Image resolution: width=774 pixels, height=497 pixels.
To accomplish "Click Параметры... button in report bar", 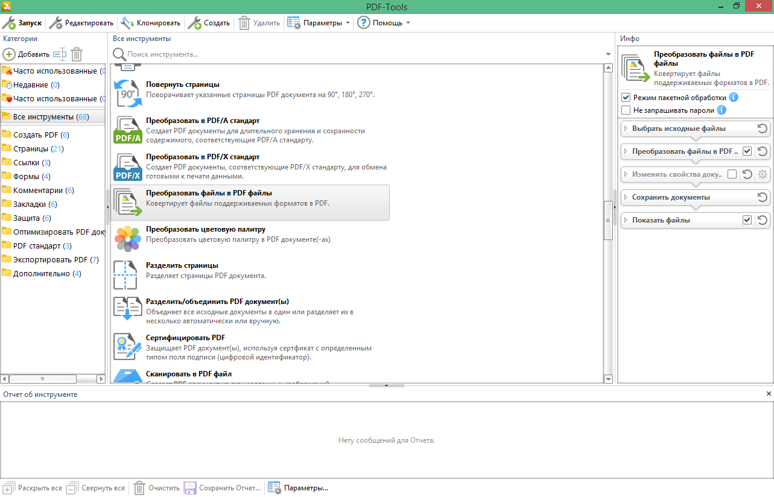I will (x=299, y=488).
